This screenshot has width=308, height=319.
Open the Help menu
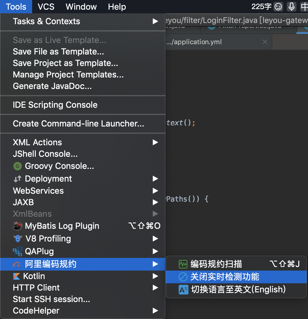117,7
